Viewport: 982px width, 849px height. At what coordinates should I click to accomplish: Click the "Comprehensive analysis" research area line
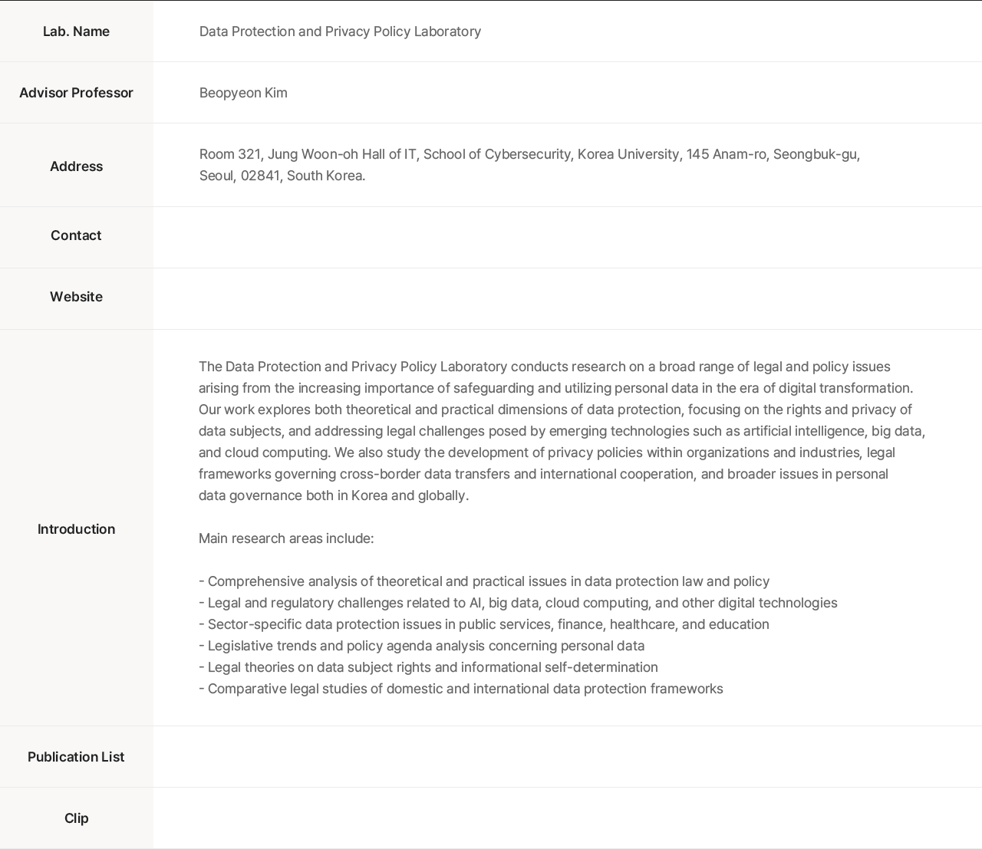pos(483,581)
